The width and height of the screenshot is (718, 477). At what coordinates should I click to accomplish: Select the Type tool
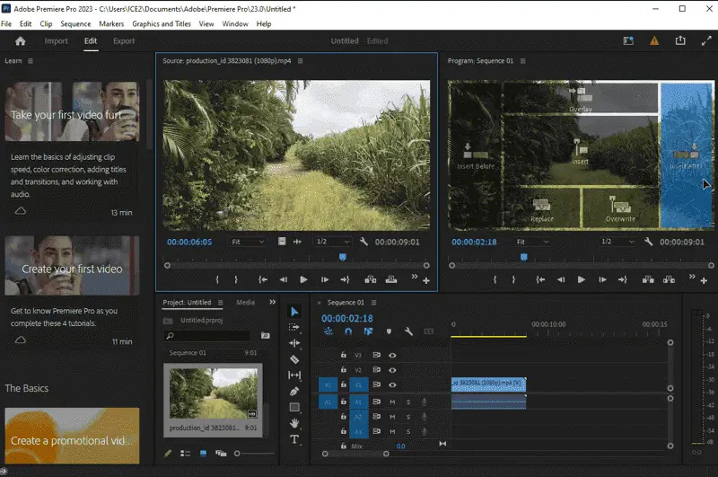coord(294,439)
